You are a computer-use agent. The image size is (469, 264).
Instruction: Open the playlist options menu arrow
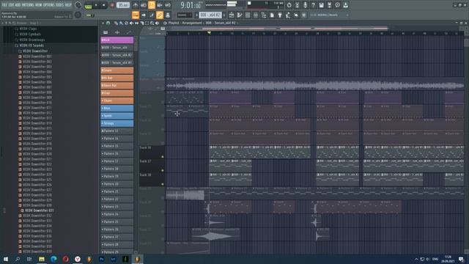coord(103,23)
